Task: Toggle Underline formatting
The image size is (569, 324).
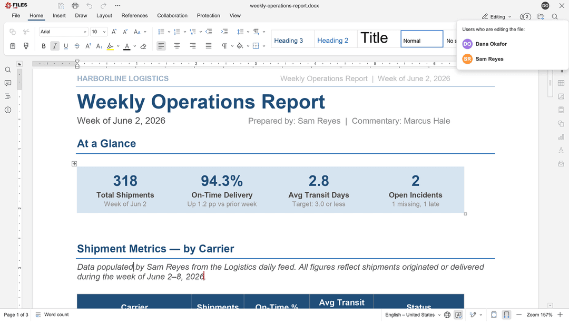Action: point(66,46)
